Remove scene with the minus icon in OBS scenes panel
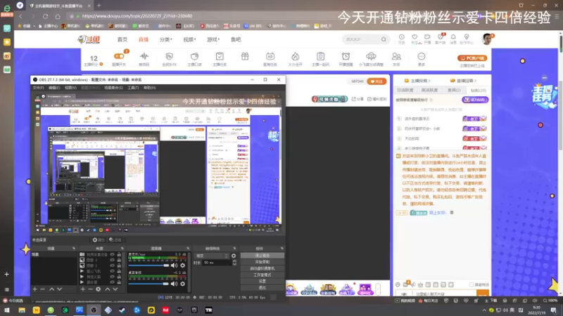563x316 pixels. 43,289
